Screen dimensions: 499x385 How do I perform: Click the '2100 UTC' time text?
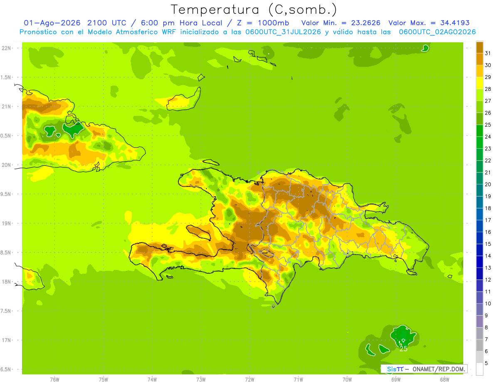(x=106, y=23)
